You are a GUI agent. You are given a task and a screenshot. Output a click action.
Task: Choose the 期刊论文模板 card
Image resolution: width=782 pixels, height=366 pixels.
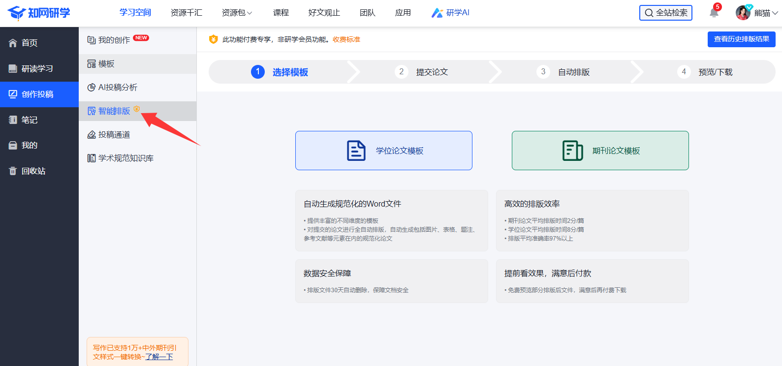pyautogui.click(x=600, y=151)
